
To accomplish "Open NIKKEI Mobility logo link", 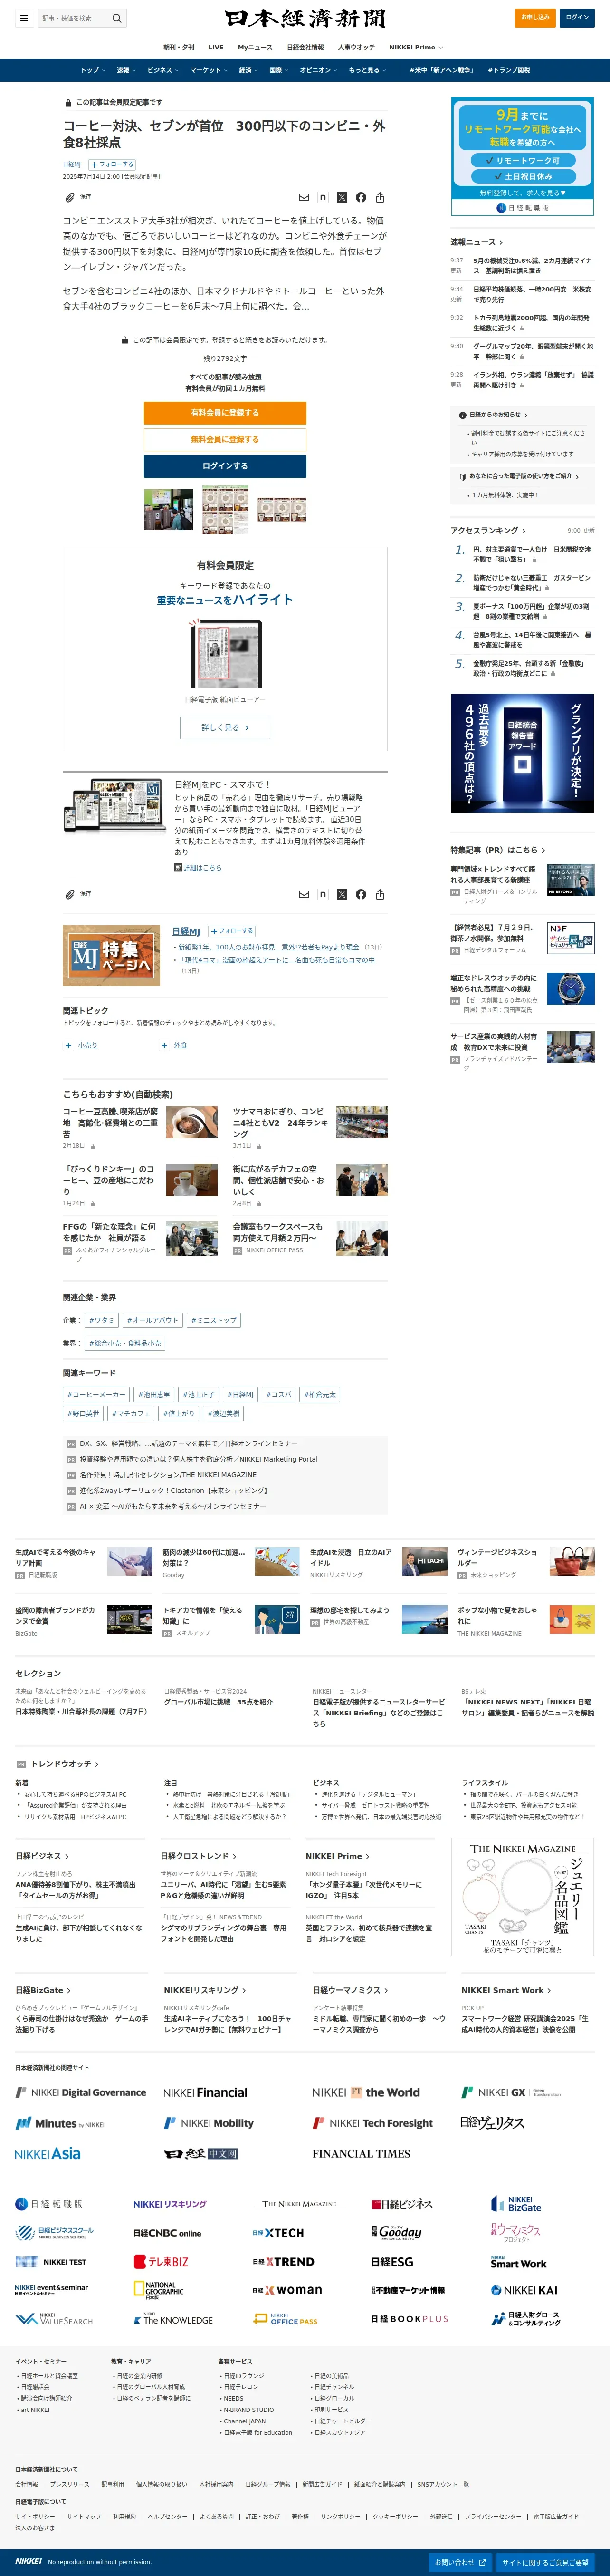I will pyautogui.click(x=209, y=2123).
